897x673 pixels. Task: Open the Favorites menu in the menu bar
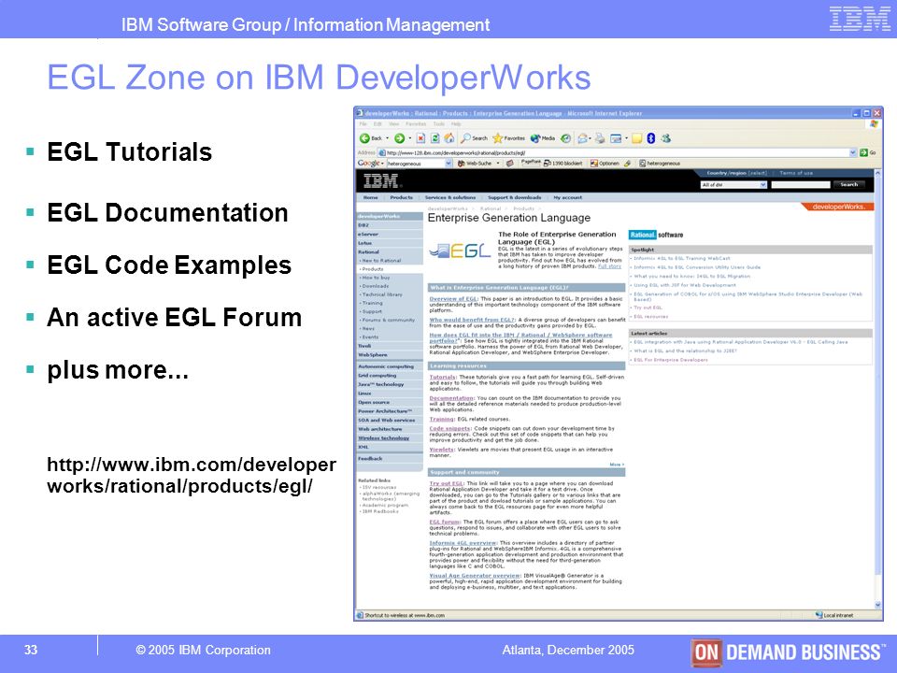(416, 123)
